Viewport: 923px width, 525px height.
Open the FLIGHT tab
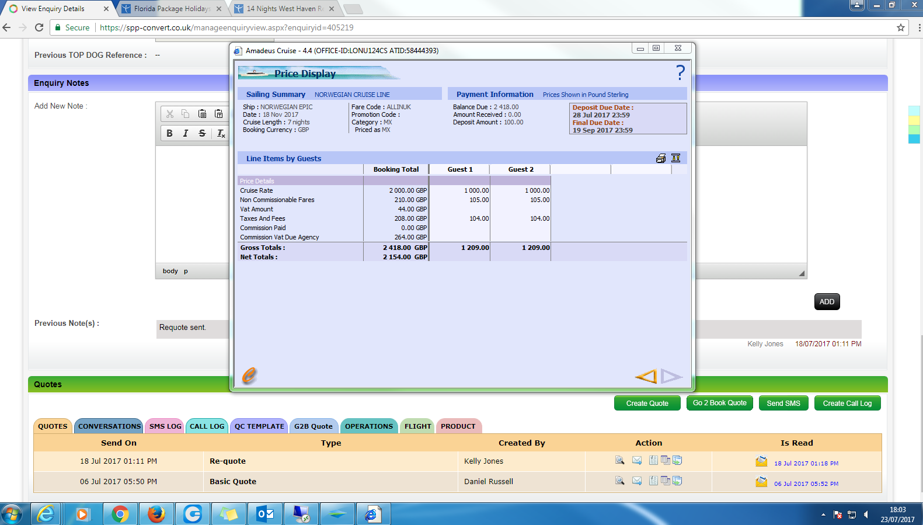click(418, 426)
